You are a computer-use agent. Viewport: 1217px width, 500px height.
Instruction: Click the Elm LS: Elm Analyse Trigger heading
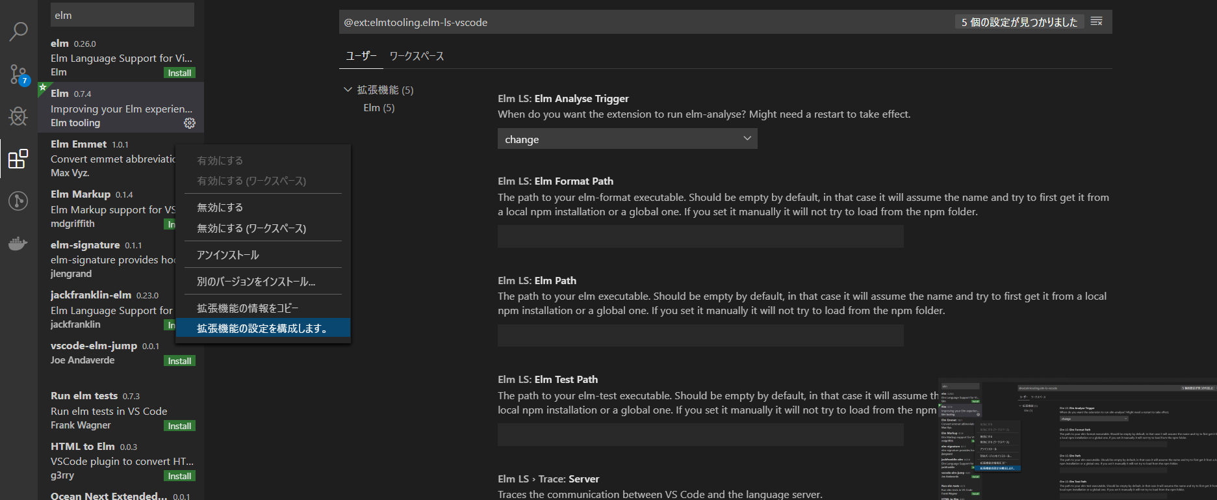tap(563, 99)
